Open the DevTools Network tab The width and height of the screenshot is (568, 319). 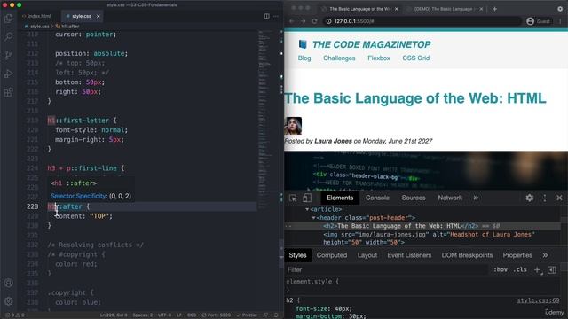tap(450, 198)
